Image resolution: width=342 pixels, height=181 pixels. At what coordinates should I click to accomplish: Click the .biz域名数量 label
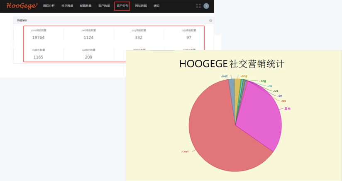coord(189,30)
